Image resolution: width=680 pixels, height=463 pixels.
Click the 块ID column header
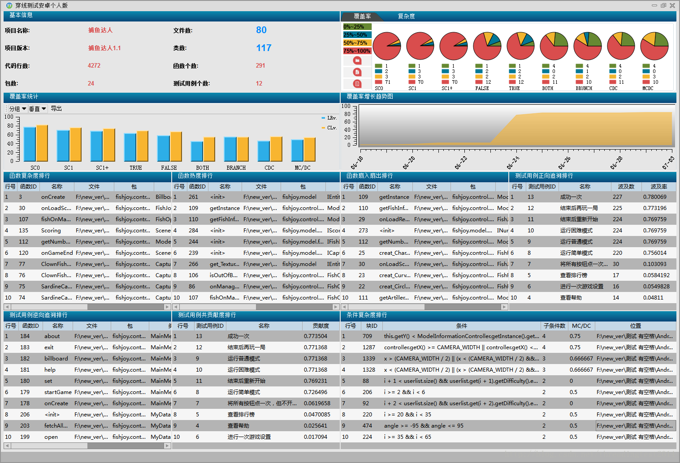pos(372,326)
